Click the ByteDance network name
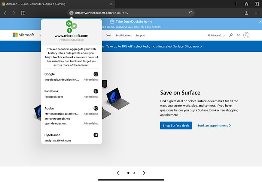The width and height of the screenshot is (262, 182). (x=52, y=135)
